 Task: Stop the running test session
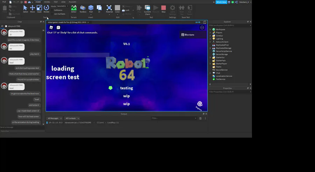coord(163,9)
